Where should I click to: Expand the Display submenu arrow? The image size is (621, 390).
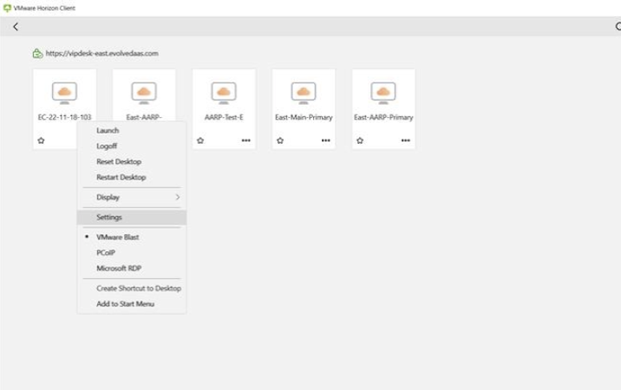178,198
